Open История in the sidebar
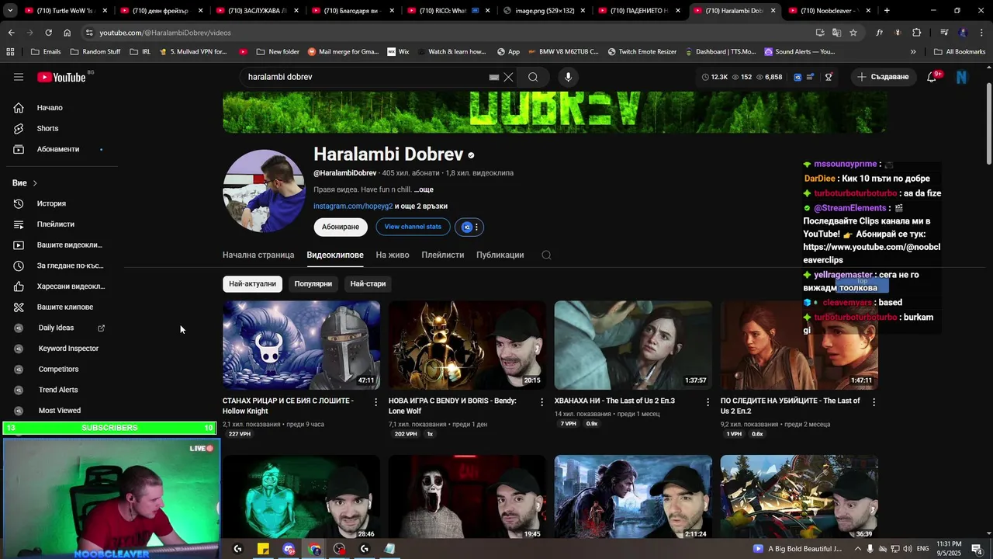This screenshot has width=993, height=559. 51,203
